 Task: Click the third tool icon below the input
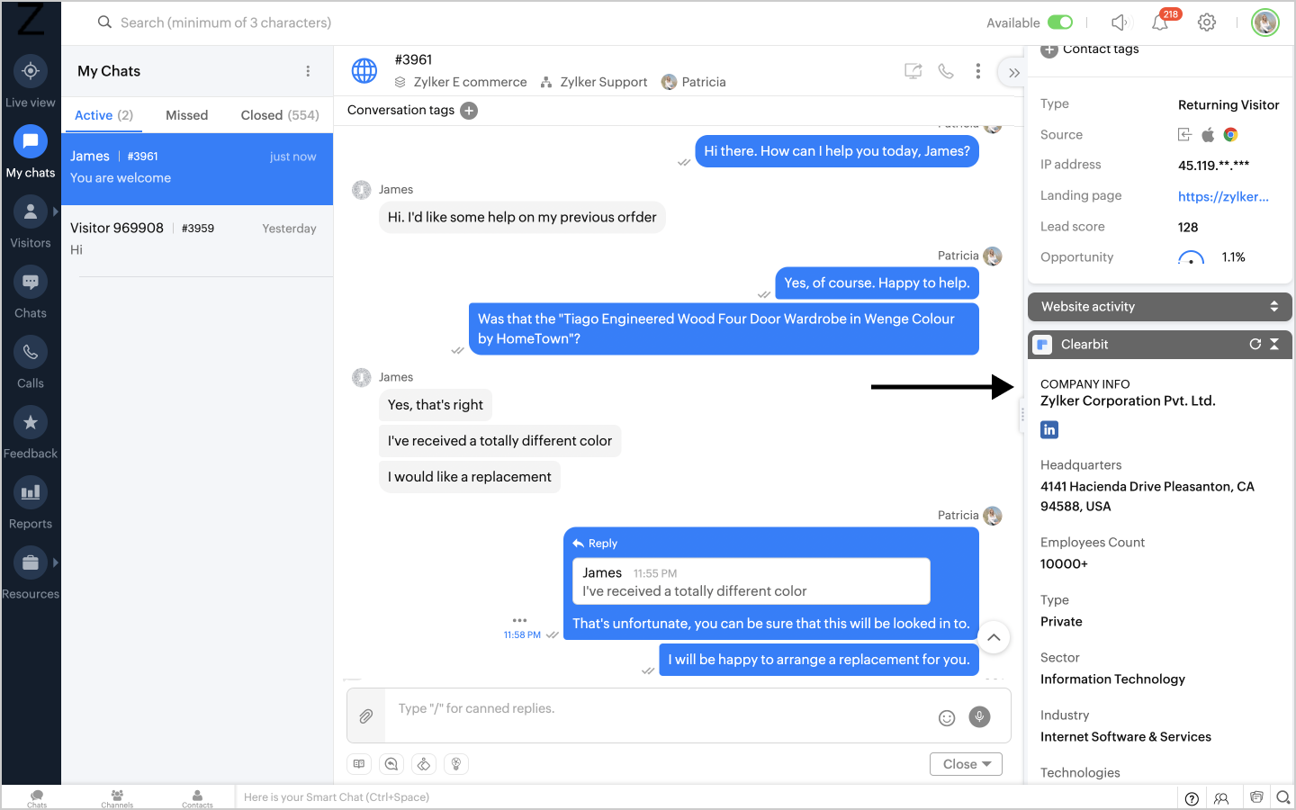pos(424,764)
